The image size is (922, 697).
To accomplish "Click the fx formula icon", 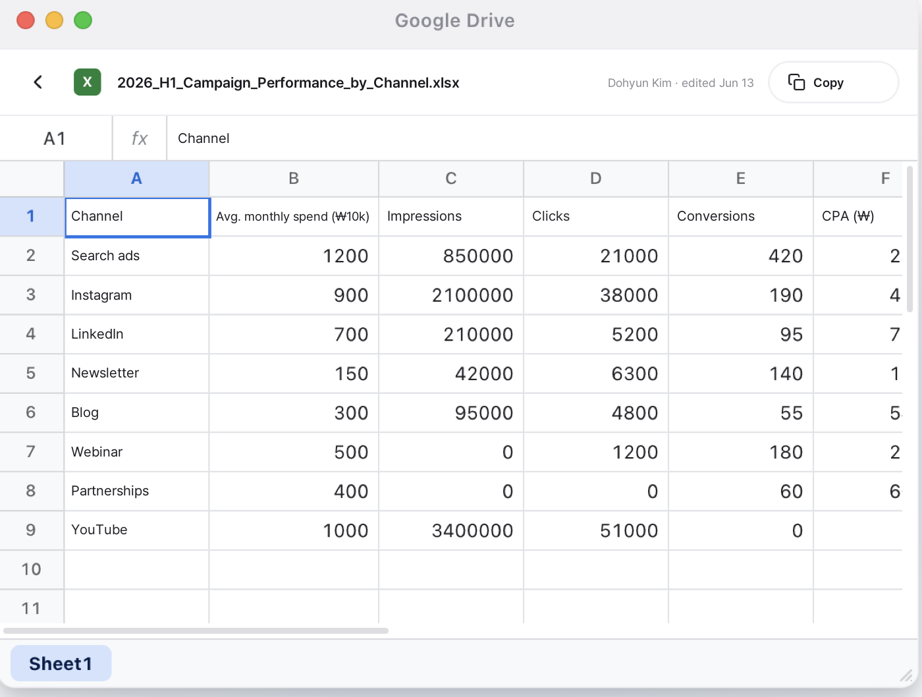I will click(140, 138).
